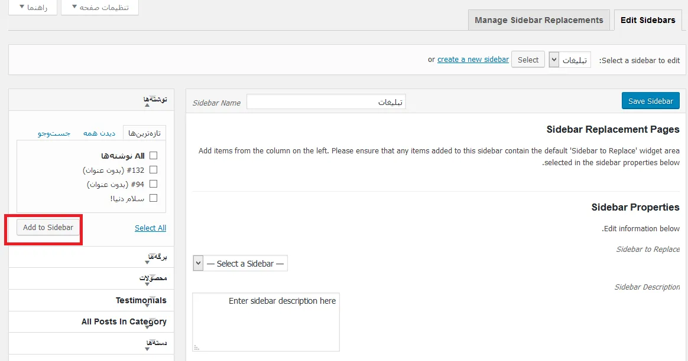This screenshot has width=688, height=361.
Task: Focus the Sidebar Name input field
Action: coord(326,101)
